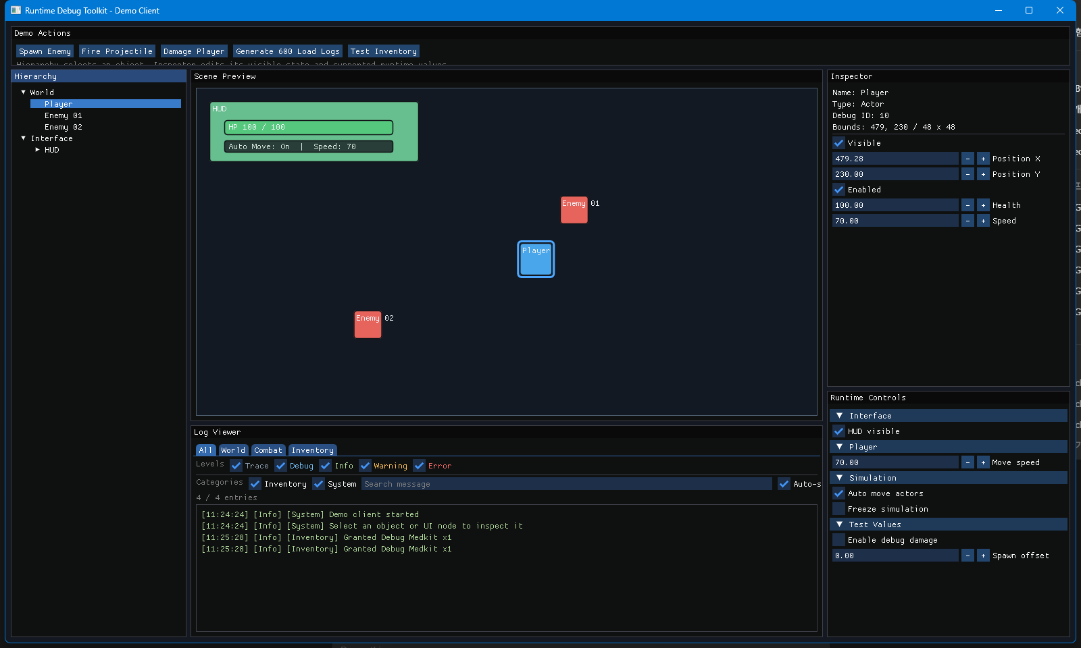Toggle Auto move actors checkbox
The image size is (1081, 648).
coord(838,493)
